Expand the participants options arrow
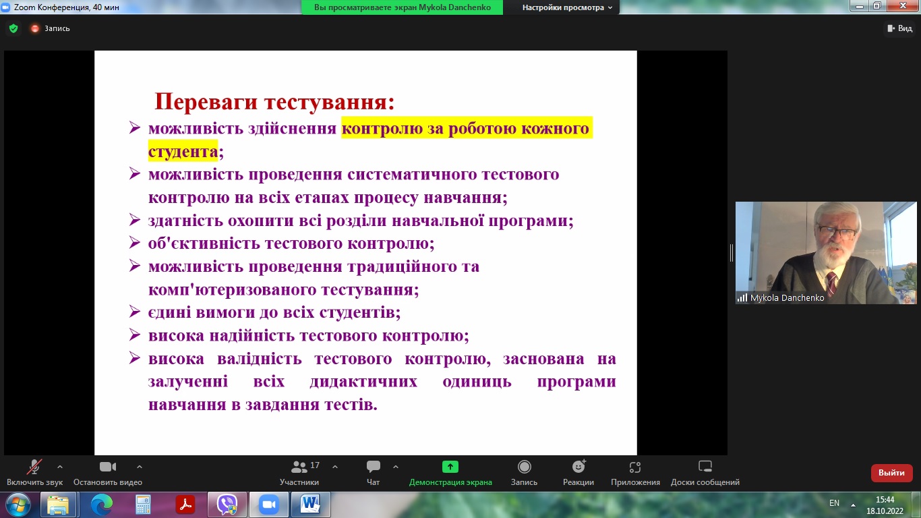Viewport: 921px width, 518px height. (335, 467)
